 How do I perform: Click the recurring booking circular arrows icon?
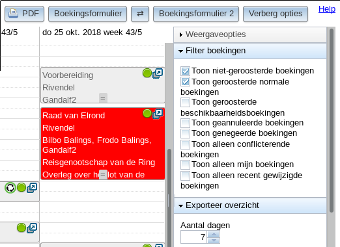[10, 188]
